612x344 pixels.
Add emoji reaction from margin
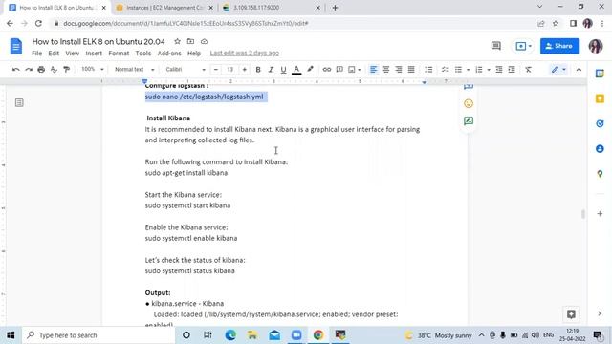[469, 103]
